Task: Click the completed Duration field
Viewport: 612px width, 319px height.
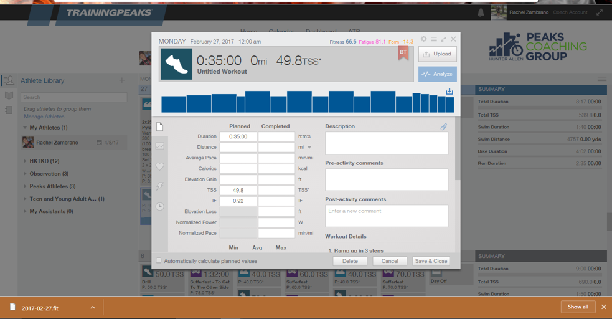Action: [276, 136]
